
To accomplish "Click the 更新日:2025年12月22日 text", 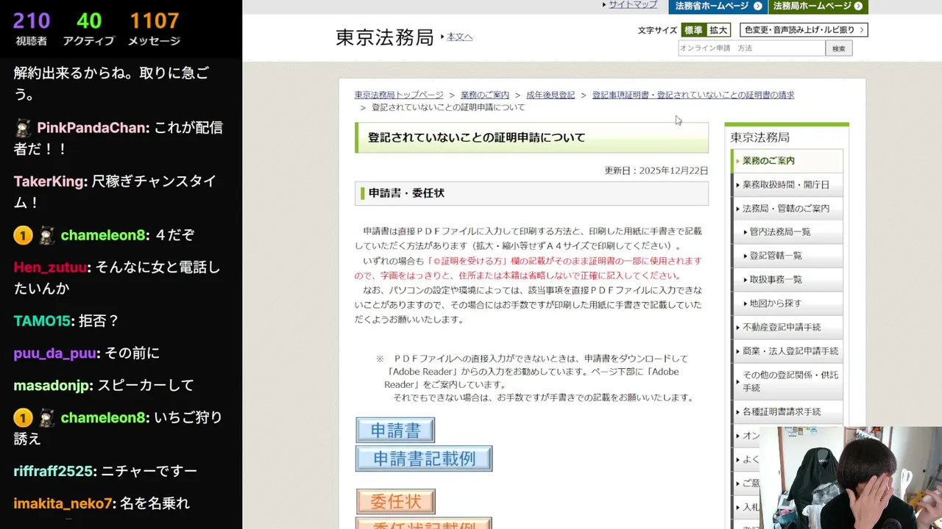I will pos(656,170).
